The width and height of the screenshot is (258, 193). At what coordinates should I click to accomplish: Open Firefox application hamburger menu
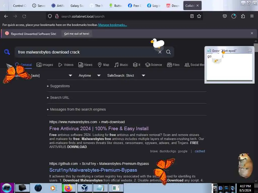tap(252, 16)
